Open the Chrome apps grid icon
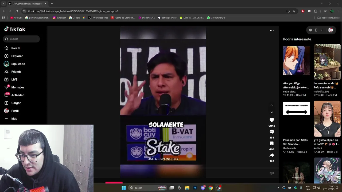Screen dimensions: 342x192 [3, 18]
